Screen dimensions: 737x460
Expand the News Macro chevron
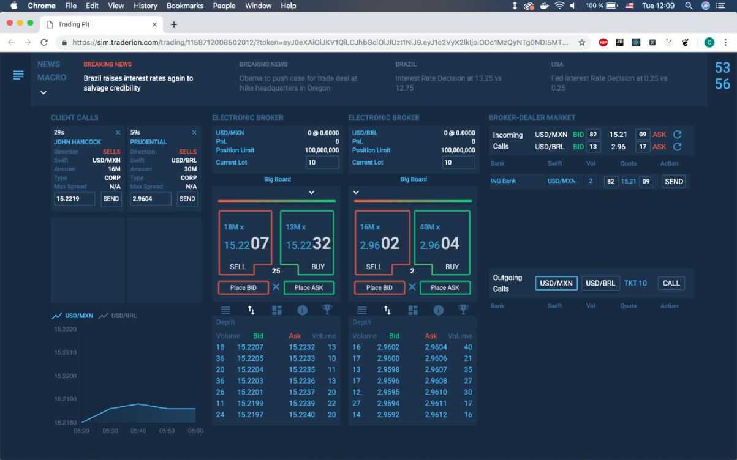click(43, 92)
